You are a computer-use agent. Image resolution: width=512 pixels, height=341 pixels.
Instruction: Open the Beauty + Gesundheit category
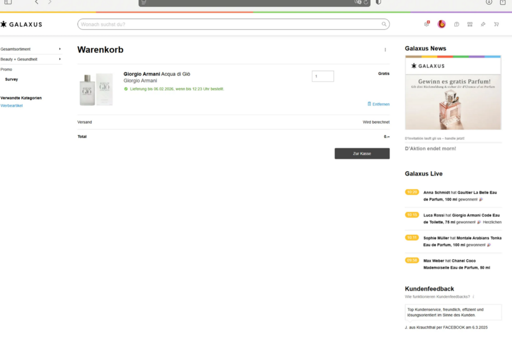coord(19,59)
